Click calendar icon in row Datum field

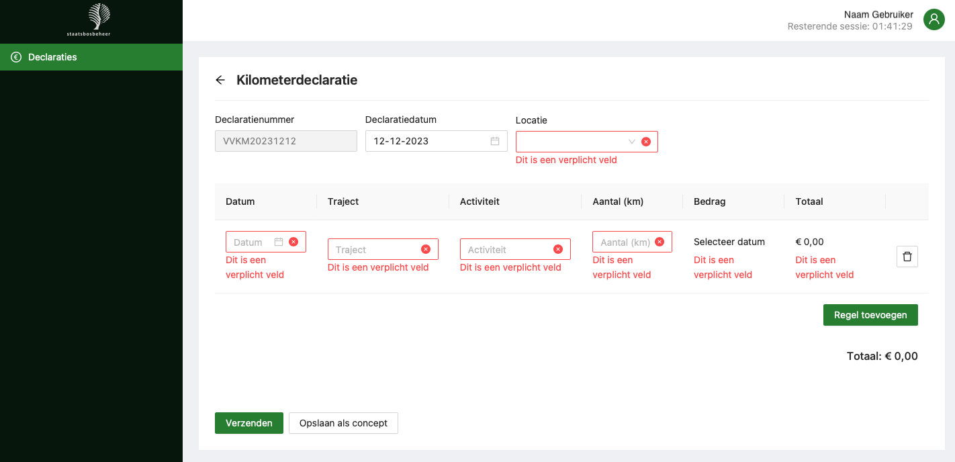[279, 242]
